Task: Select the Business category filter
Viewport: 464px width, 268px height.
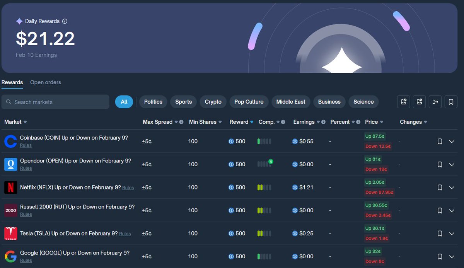Action: [329, 102]
